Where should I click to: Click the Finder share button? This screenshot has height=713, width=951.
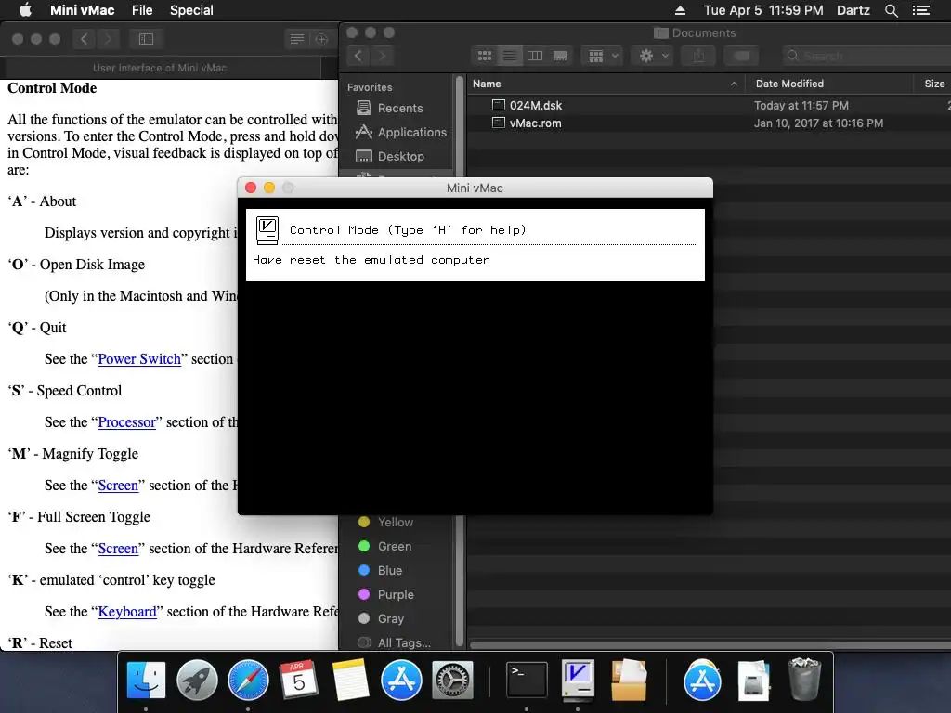698,56
